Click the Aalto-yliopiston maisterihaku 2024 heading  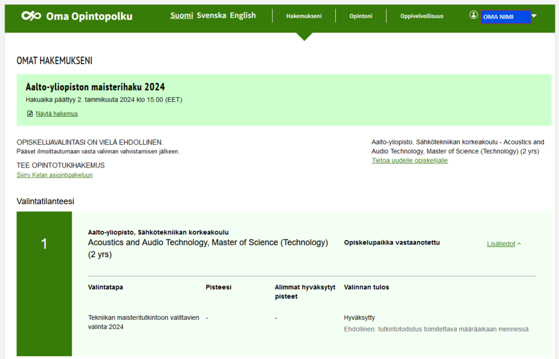[95, 87]
